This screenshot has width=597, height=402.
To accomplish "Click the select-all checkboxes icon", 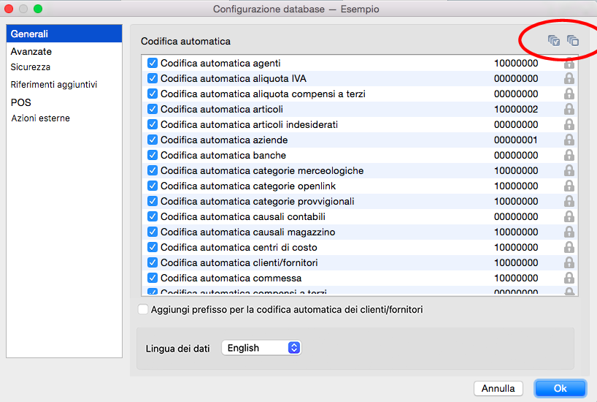I will [x=554, y=41].
